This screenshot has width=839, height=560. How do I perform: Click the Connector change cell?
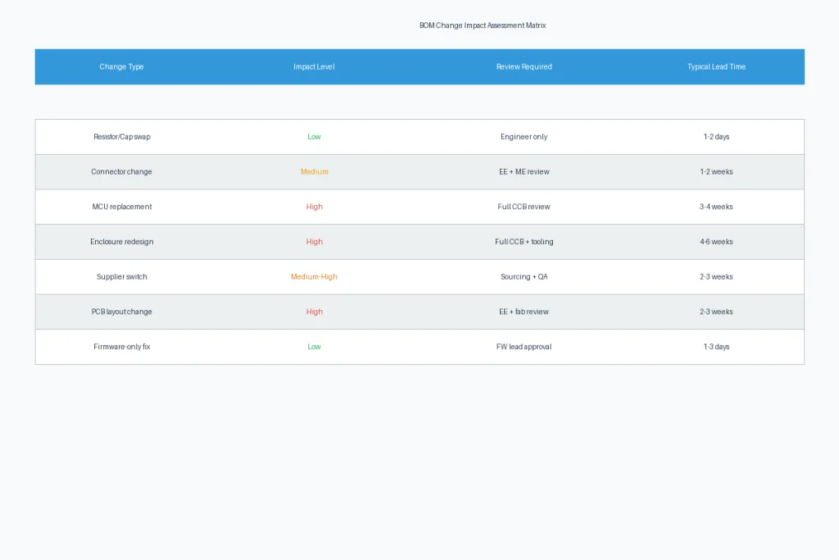(x=121, y=172)
